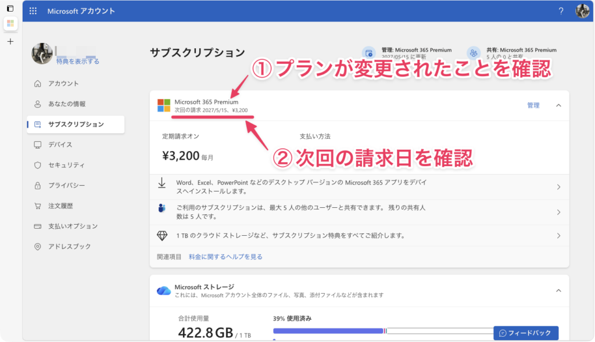Click the help question mark icon

point(561,11)
